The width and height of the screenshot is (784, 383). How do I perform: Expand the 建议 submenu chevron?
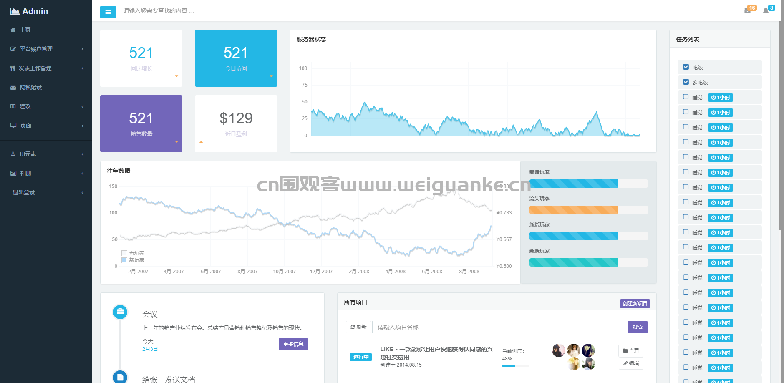tap(83, 107)
